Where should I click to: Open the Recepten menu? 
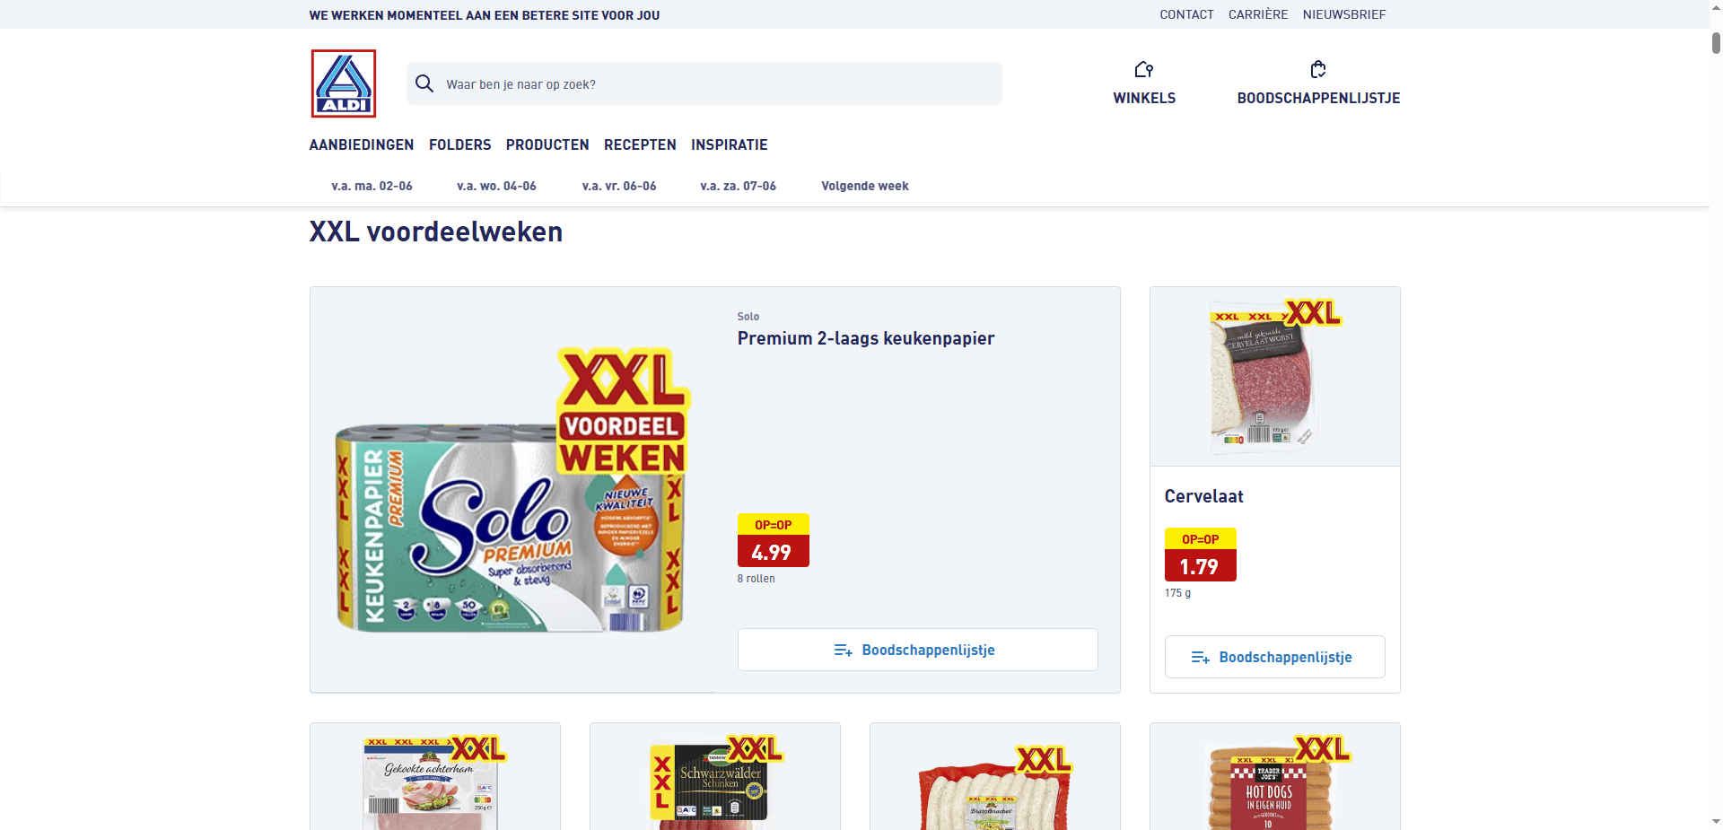(x=640, y=144)
